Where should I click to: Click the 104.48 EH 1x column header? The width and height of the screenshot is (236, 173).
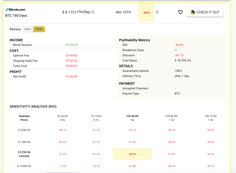click(x=132, y=118)
